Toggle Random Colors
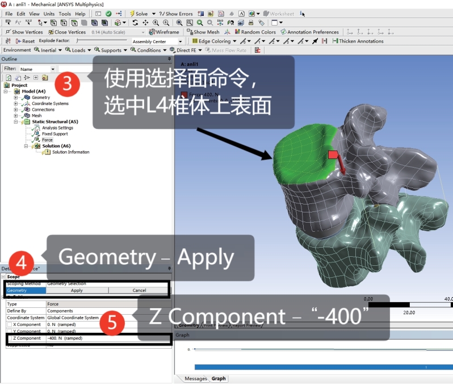453x384 pixels. click(x=255, y=32)
